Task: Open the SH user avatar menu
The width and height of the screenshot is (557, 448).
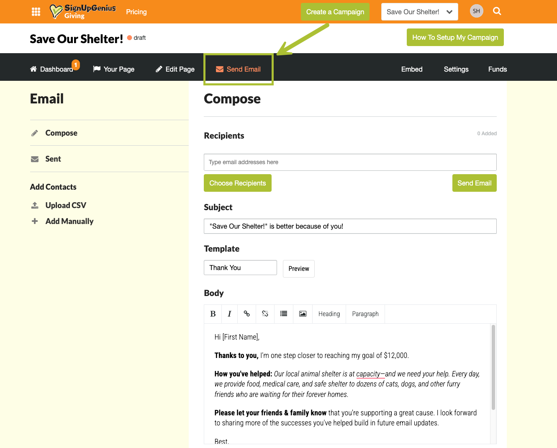Action: [476, 11]
